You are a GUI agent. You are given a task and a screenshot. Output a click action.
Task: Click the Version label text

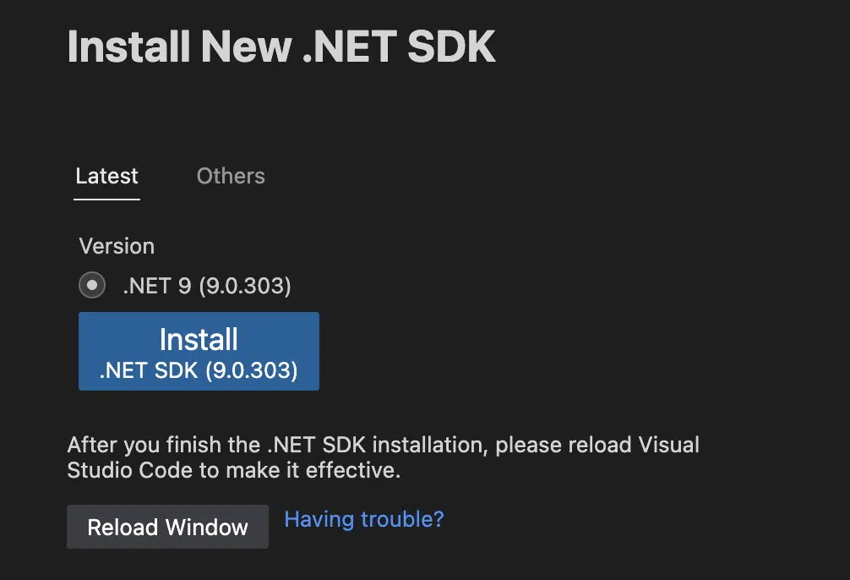(x=117, y=246)
